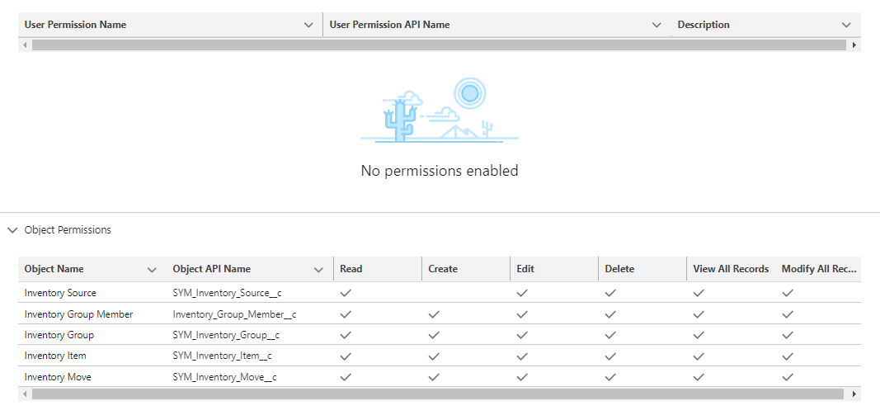880x415 pixels.
Task: Select the Read column header
Action: (351, 269)
